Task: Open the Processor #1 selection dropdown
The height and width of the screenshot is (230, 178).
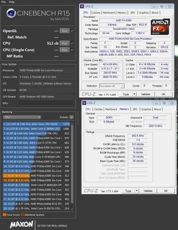Action: pos(112,86)
